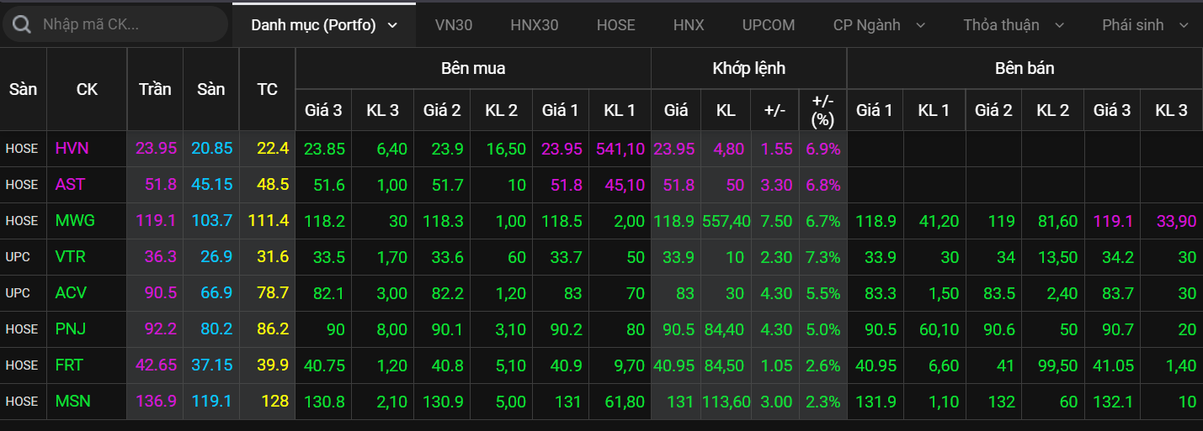Image resolution: width=1203 pixels, height=431 pixels.
Task: Click PNJ sell volume 60,10
Action: tap(939, 329)
